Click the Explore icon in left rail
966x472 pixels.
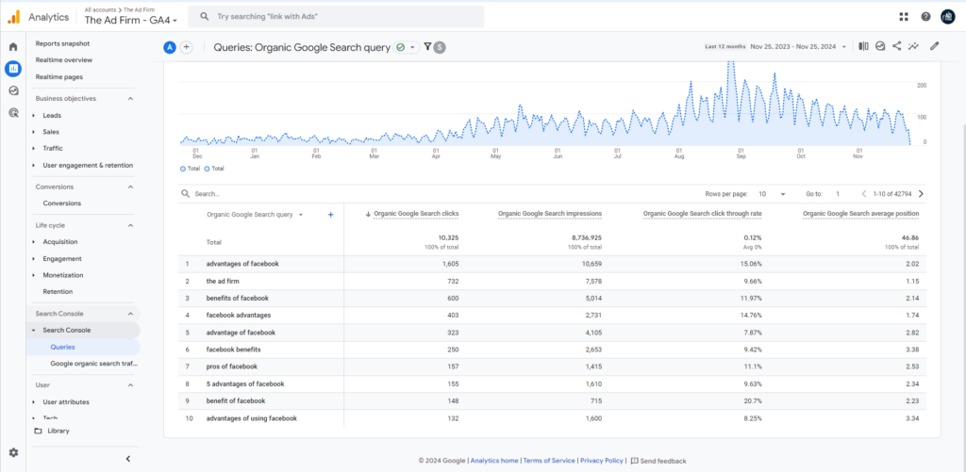[x=13, y=90]
